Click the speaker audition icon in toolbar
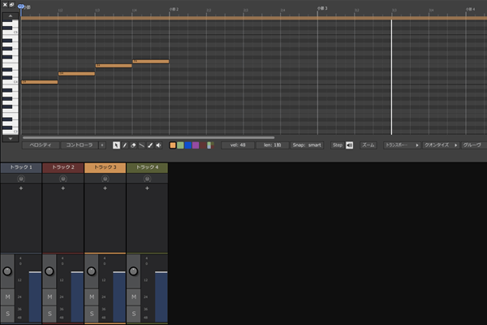The image size is (487, 325). (158, 145)
